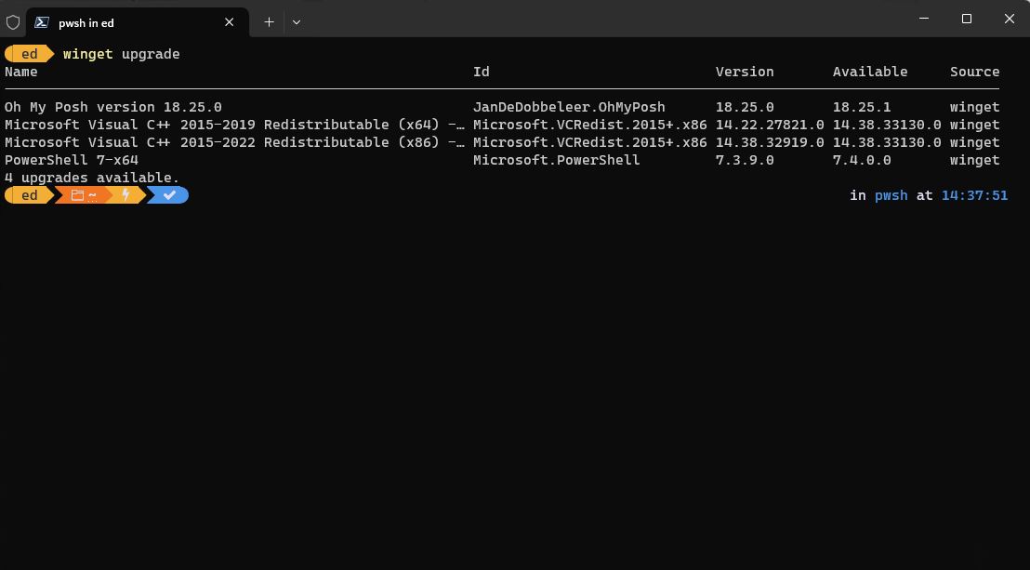
Task: Click the blue checkmark prompt segment
Action: coord(169,195)
